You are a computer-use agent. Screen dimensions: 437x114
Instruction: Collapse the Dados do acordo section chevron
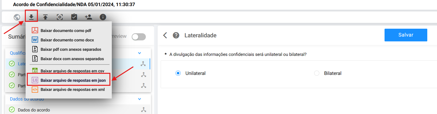click(139, 99)
